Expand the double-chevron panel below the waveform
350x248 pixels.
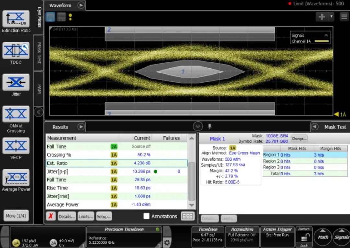pos(198,126)
